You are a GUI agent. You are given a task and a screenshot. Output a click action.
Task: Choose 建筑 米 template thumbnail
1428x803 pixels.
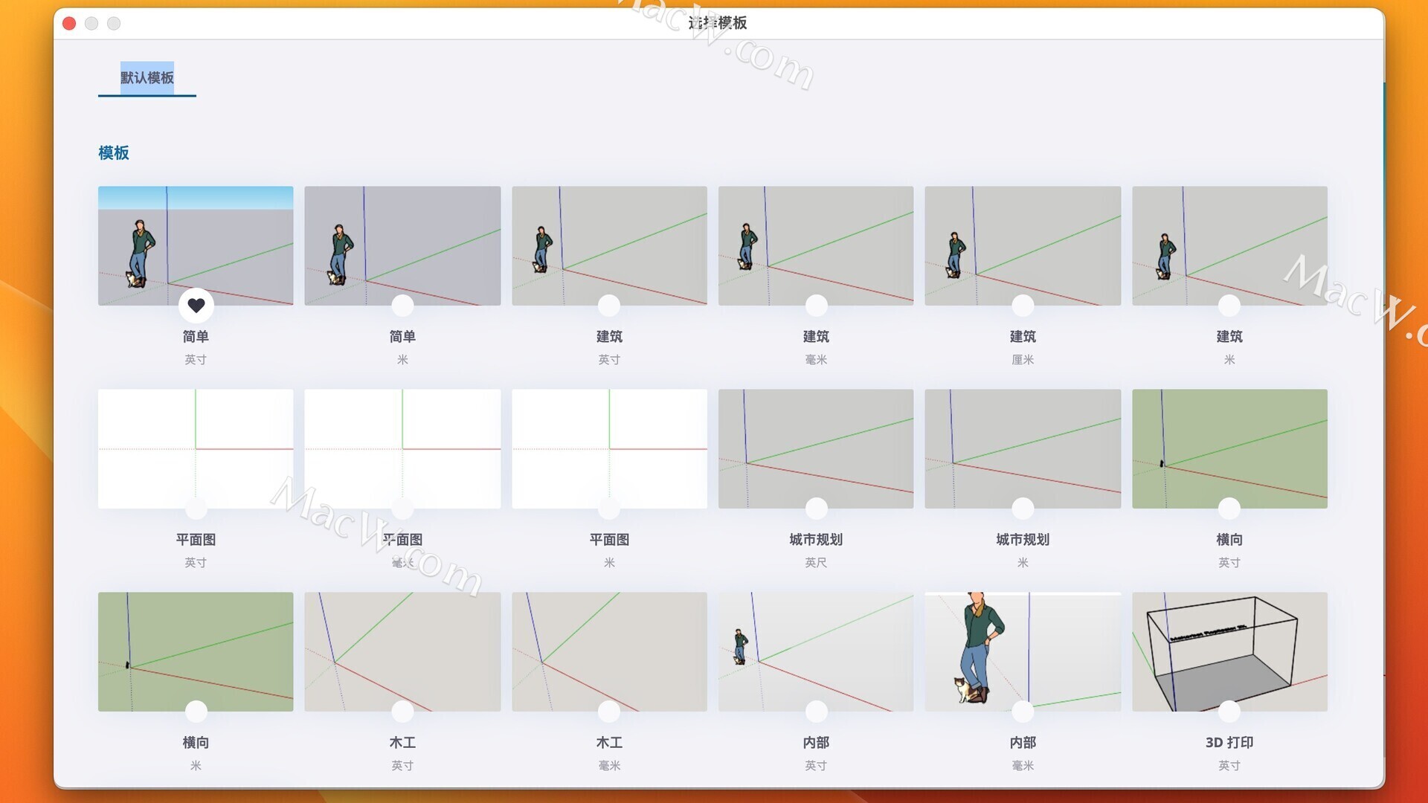pos(1229,245)
